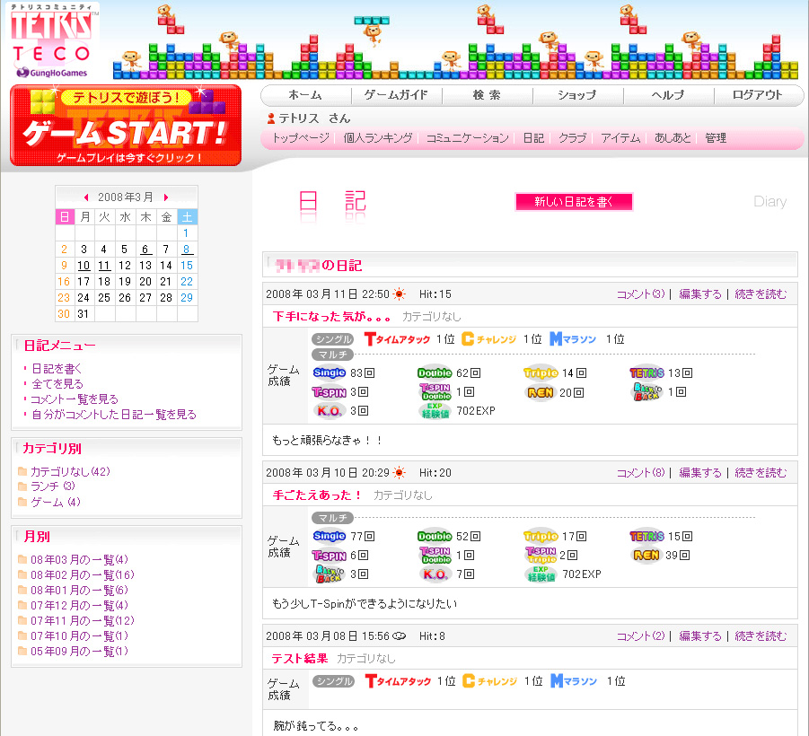Open ホーム in top navigation
This screenshot has width=809, height=736.
tap(305, 95)
